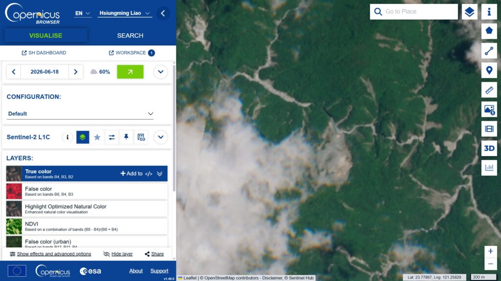
Task: Open the SH DASHBOARD link
Action: click(x=44, y=53)
